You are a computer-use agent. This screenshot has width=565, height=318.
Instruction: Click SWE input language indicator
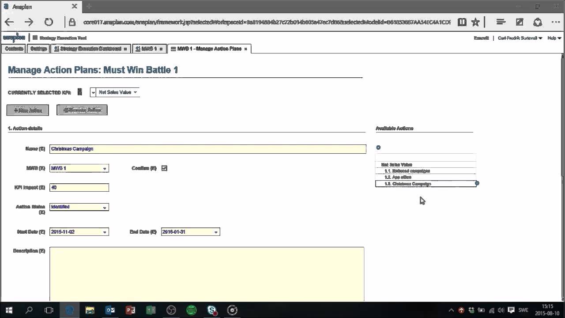pyautogui.click(x=523, y=310)
